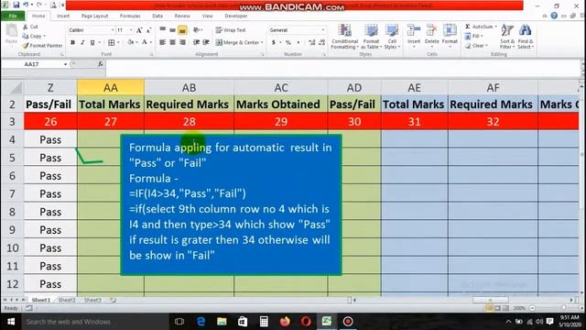The image size is (586, 330).
Task: Click the insert function fx icon
Action: 100,64
